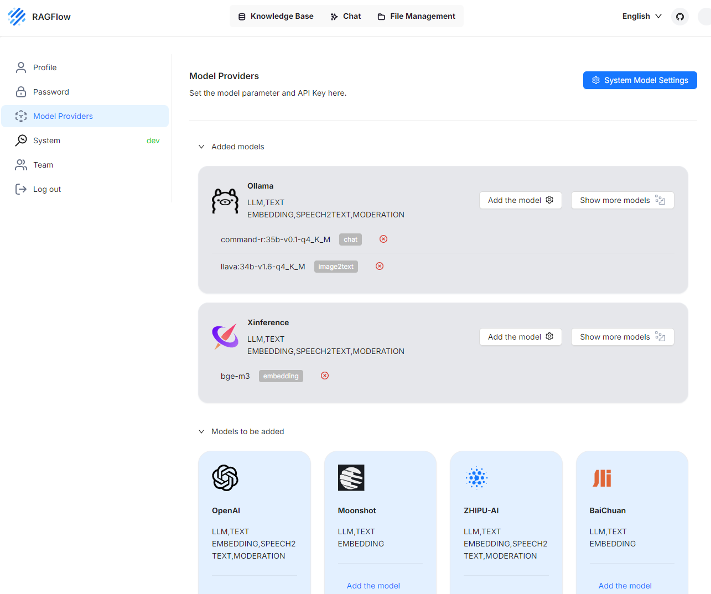
Task: Collapse the Added models section
Action: tap(201, 147)
